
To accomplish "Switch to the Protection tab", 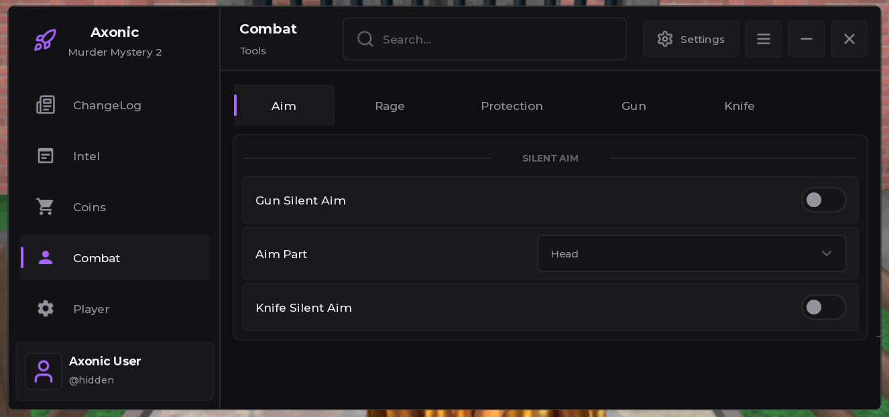I will 512,106.
